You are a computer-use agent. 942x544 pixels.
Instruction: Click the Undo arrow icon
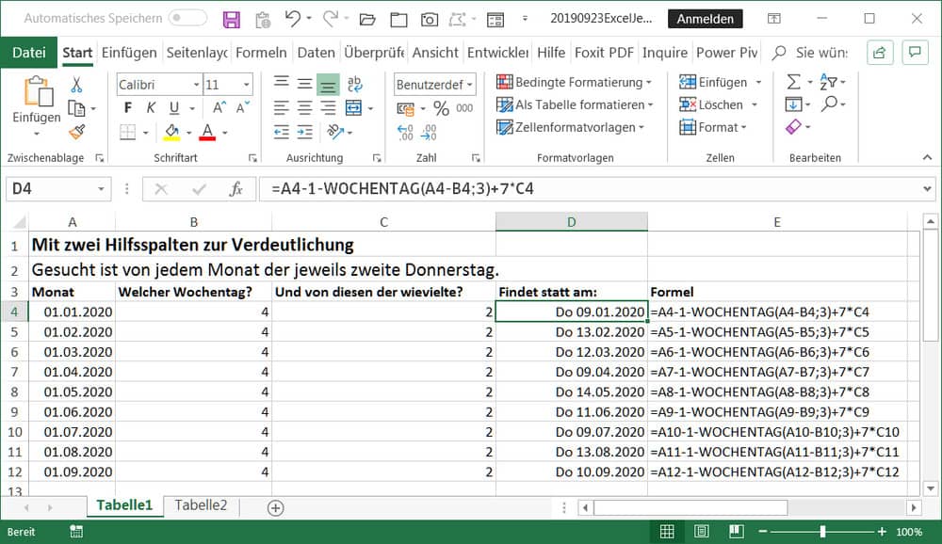point(293,19)
